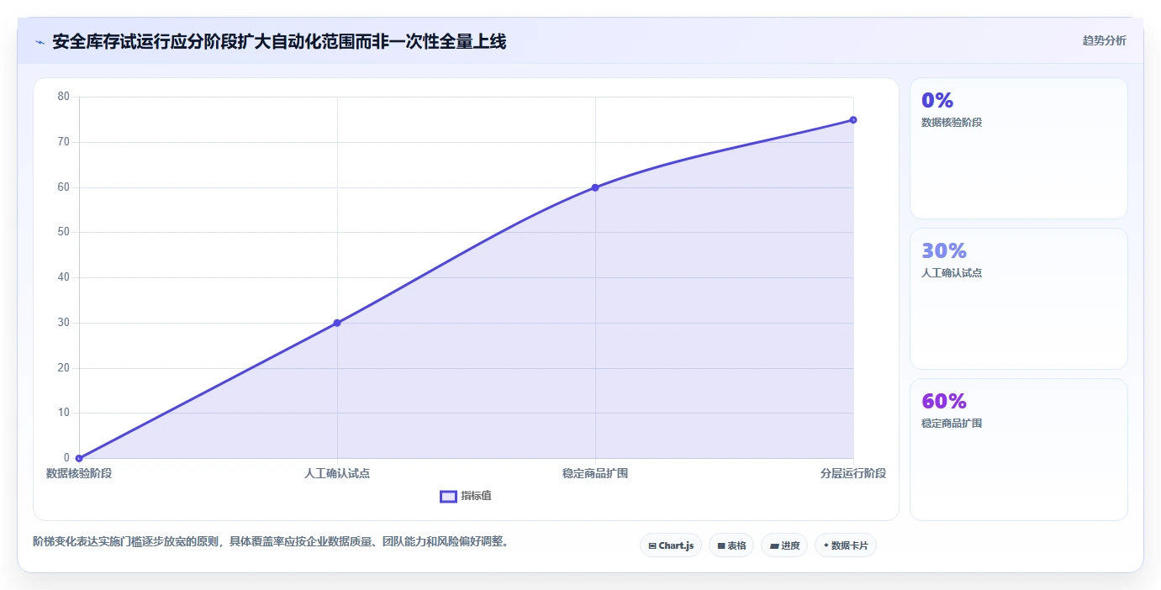Click the card label 人工确认试点 under 30%
This screenshot has width=1161, height=590.
click(952, 273)
